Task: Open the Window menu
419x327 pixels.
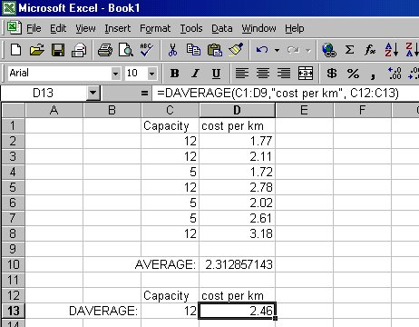Action: pyautogui.click(x=258, y=28)
